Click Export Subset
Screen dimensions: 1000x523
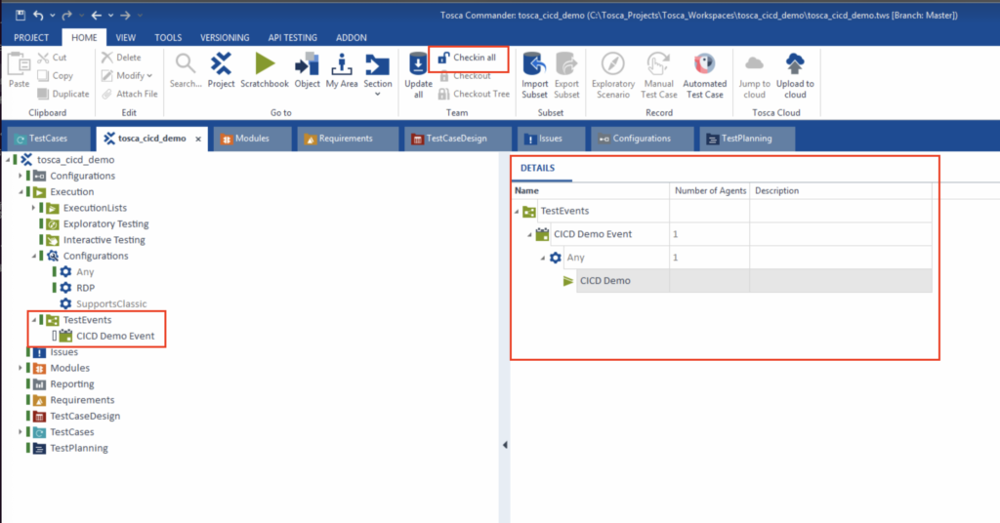click(566, 75)
